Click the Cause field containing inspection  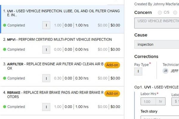157,44
